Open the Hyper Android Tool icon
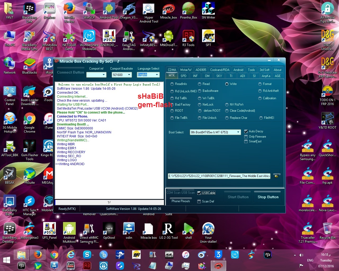The image size is (339, 271). click(149, 13)
